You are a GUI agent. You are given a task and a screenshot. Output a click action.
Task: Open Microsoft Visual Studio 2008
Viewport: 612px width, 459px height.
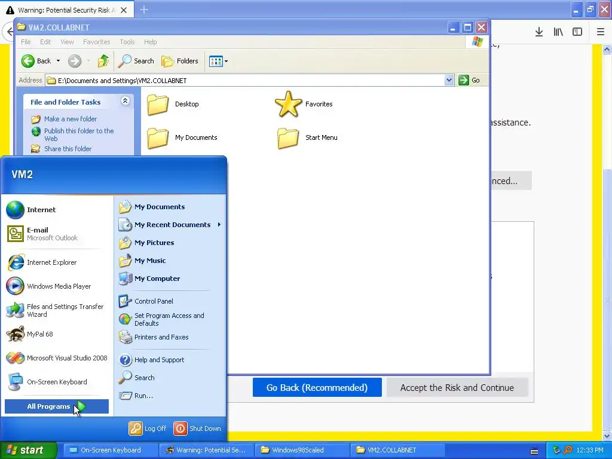pos(57,358)
